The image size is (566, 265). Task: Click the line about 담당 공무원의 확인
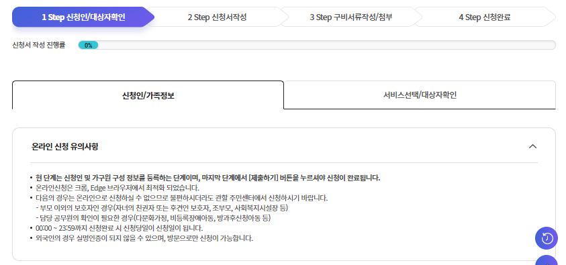coord(153,218)
